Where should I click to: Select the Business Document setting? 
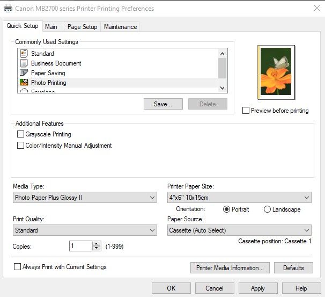pos(118,63)
